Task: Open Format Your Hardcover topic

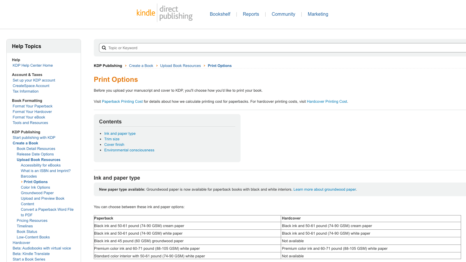Action: (x=32, y=112)
